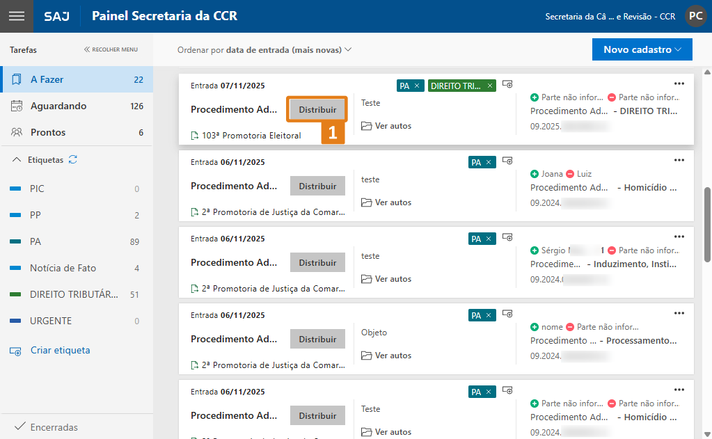Remove PA tag from first card

416,86
